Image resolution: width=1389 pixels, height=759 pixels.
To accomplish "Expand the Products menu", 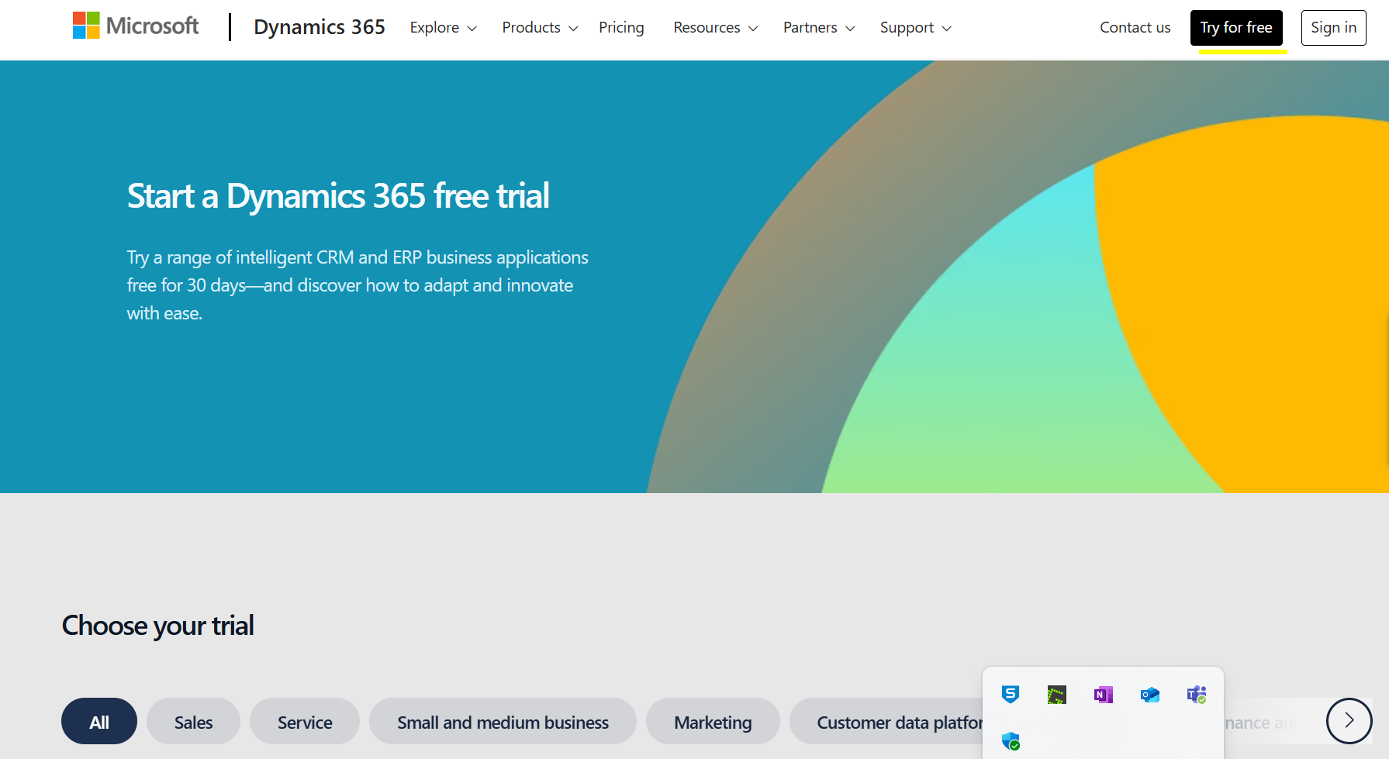I will coord(540,28).
